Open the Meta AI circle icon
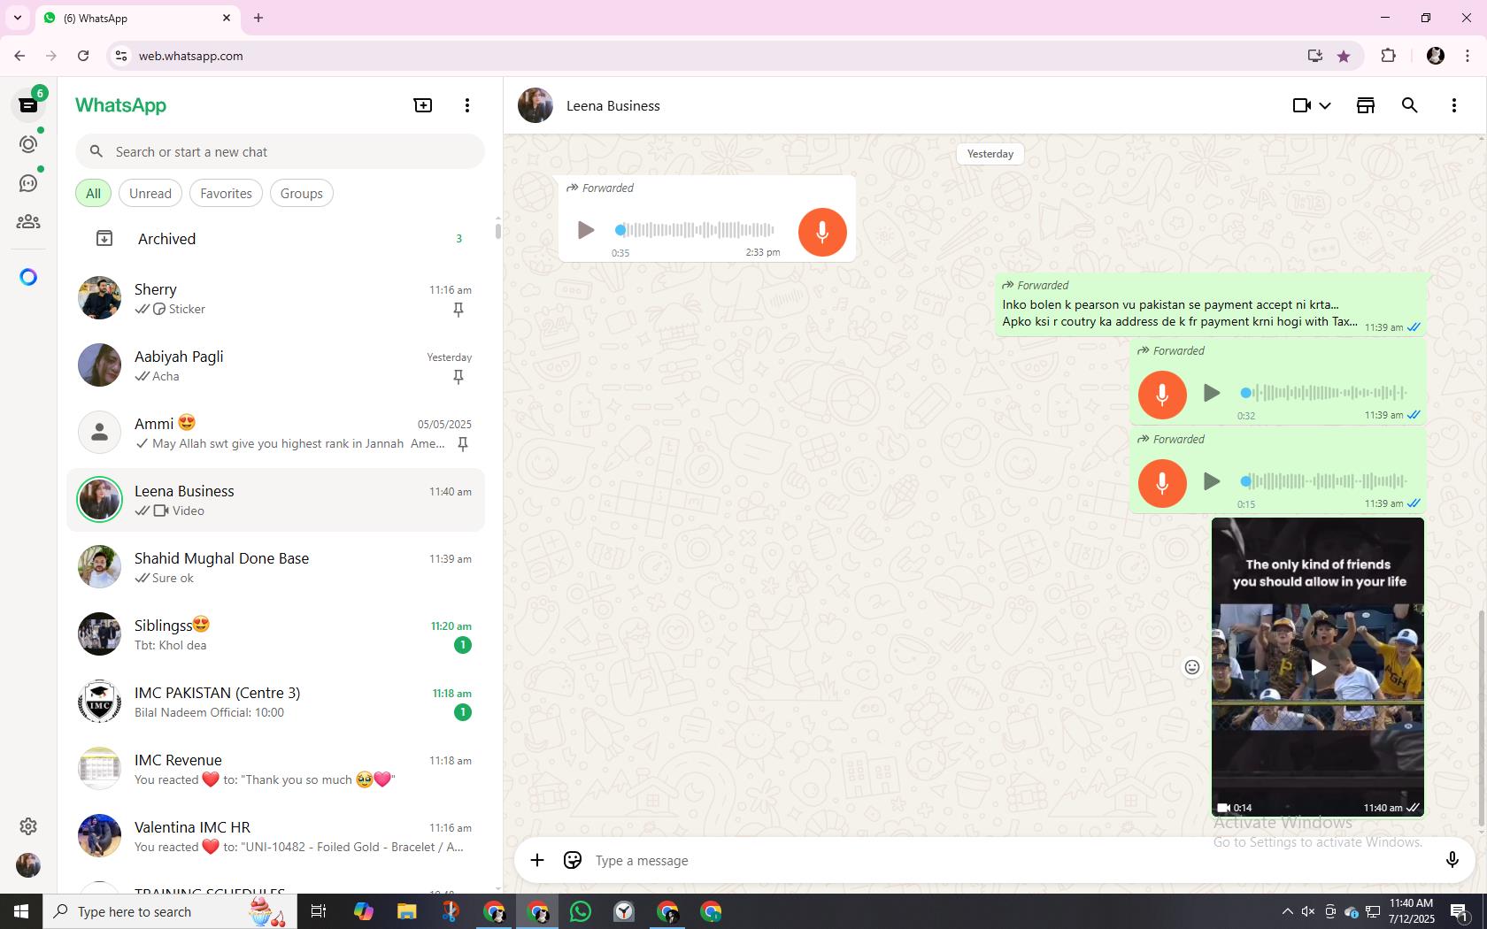 point(28,277)
